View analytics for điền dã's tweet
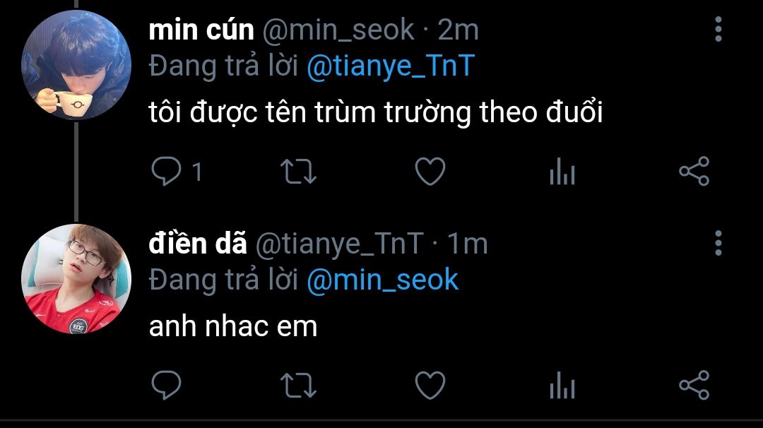The width and height of the screenshot is (763, 428). click(x=562, y=385)
